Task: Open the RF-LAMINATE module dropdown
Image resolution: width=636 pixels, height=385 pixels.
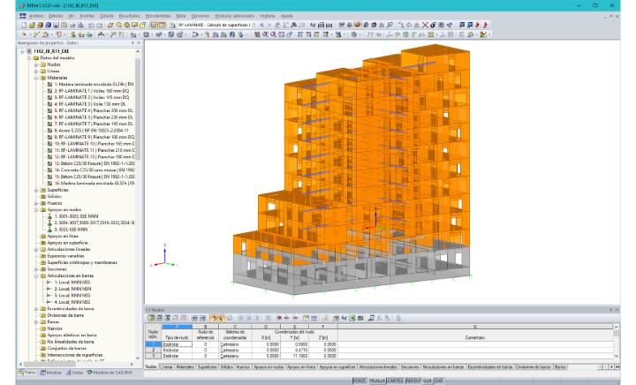Action: [254, 25]
